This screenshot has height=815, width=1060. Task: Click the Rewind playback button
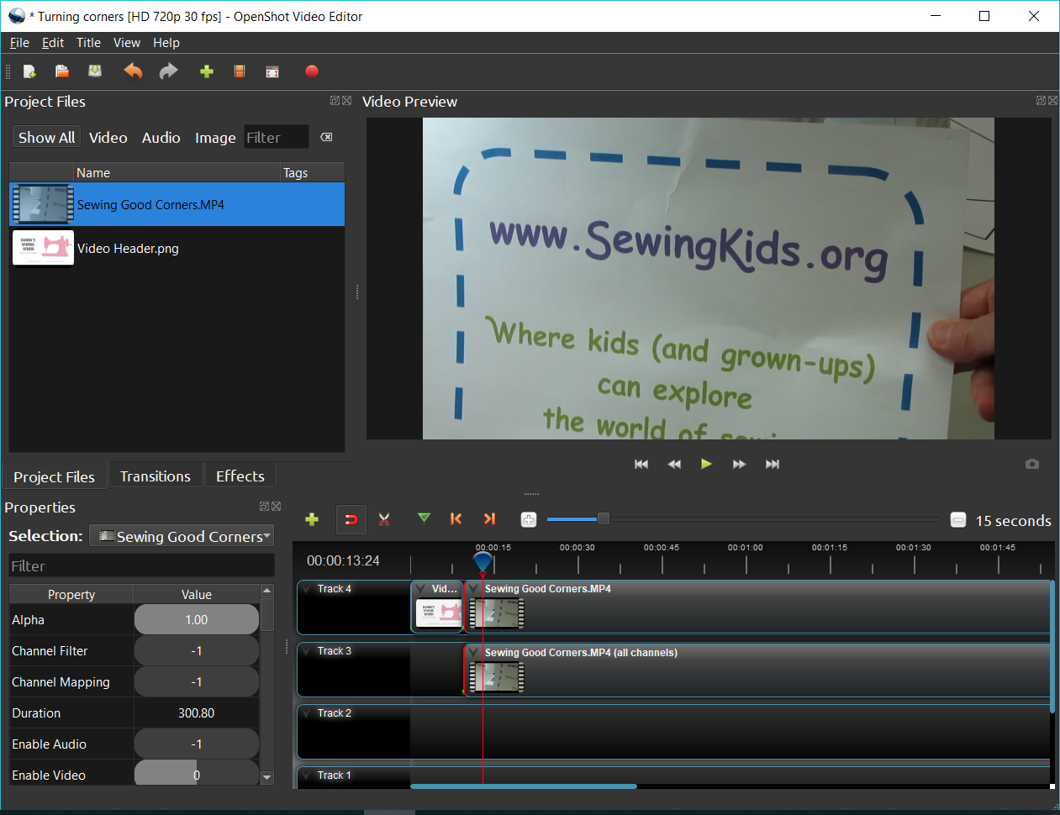click(x=674, y=464)
